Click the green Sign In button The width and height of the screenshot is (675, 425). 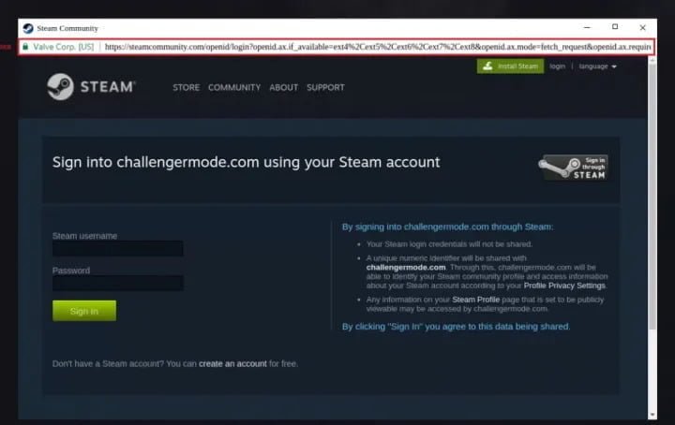(84, 311)
